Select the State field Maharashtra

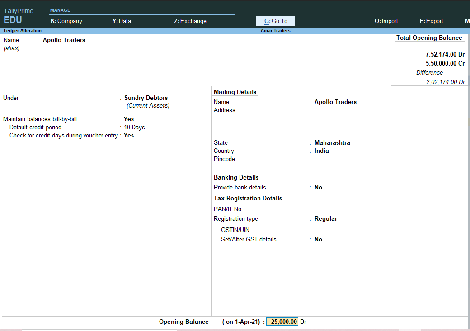[332, 142]
